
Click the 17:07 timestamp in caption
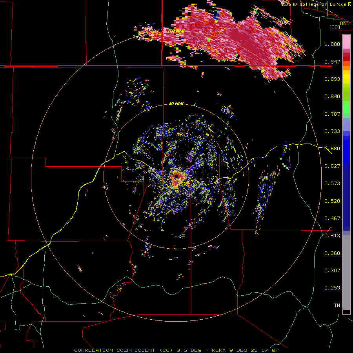click(x=270, y=350)
